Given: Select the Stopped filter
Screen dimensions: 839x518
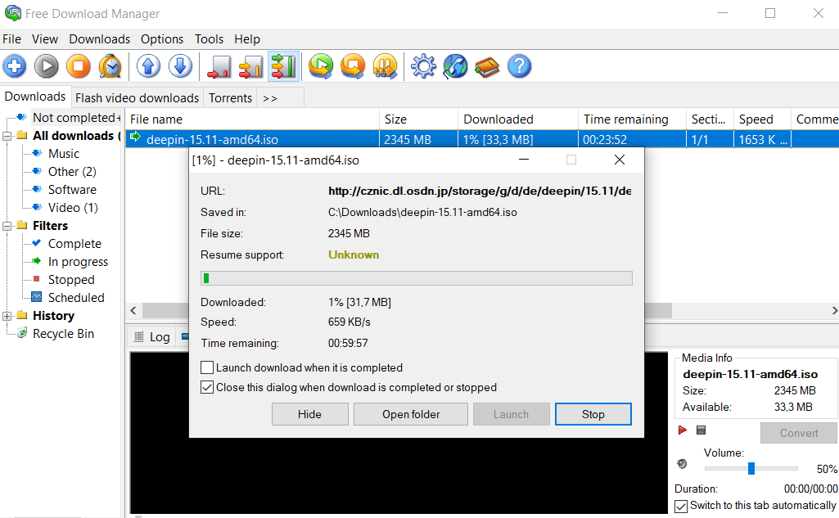Looking at the screenshot, I should [x=71, y=280].
